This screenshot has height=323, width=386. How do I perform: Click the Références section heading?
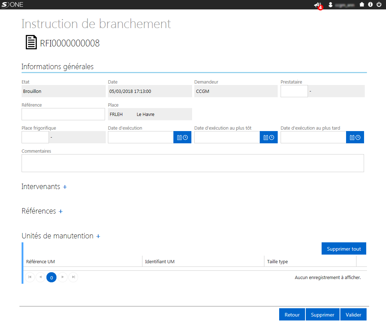(38, 211)
